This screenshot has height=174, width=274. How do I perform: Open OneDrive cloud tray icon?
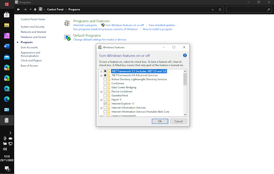point(10,138)
